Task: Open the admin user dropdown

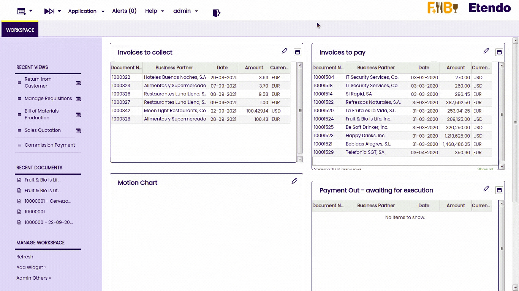Action: (x=185, y=11)
